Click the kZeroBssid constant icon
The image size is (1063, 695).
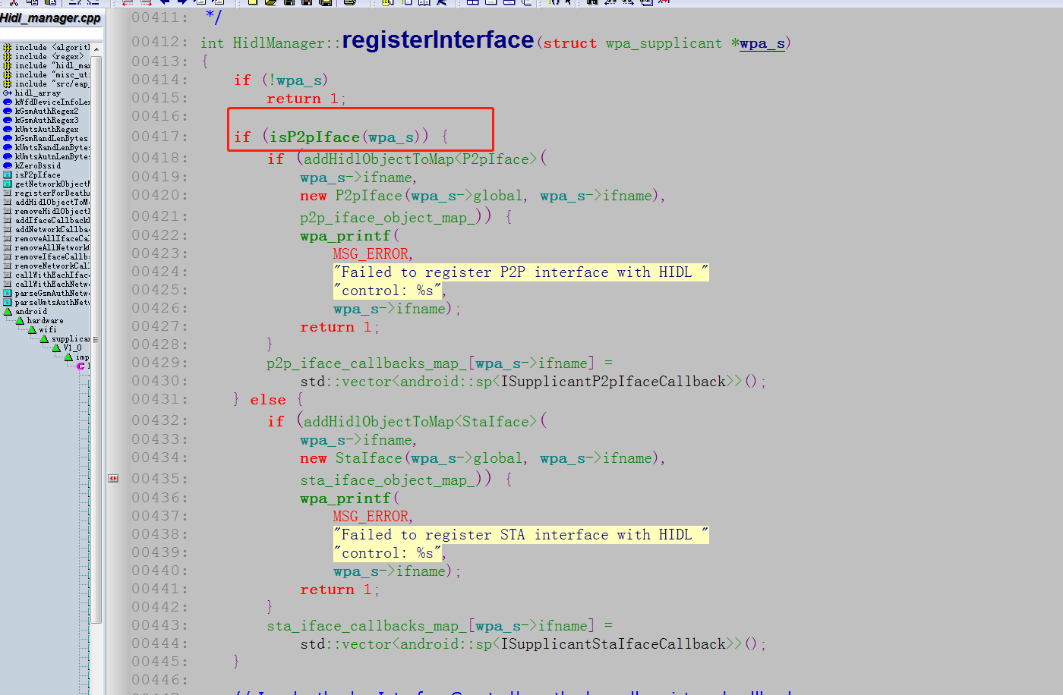point(7,165)
